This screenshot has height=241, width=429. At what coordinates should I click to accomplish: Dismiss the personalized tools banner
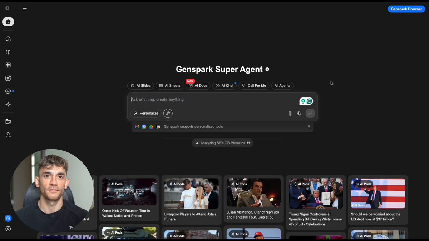[309, 126]
